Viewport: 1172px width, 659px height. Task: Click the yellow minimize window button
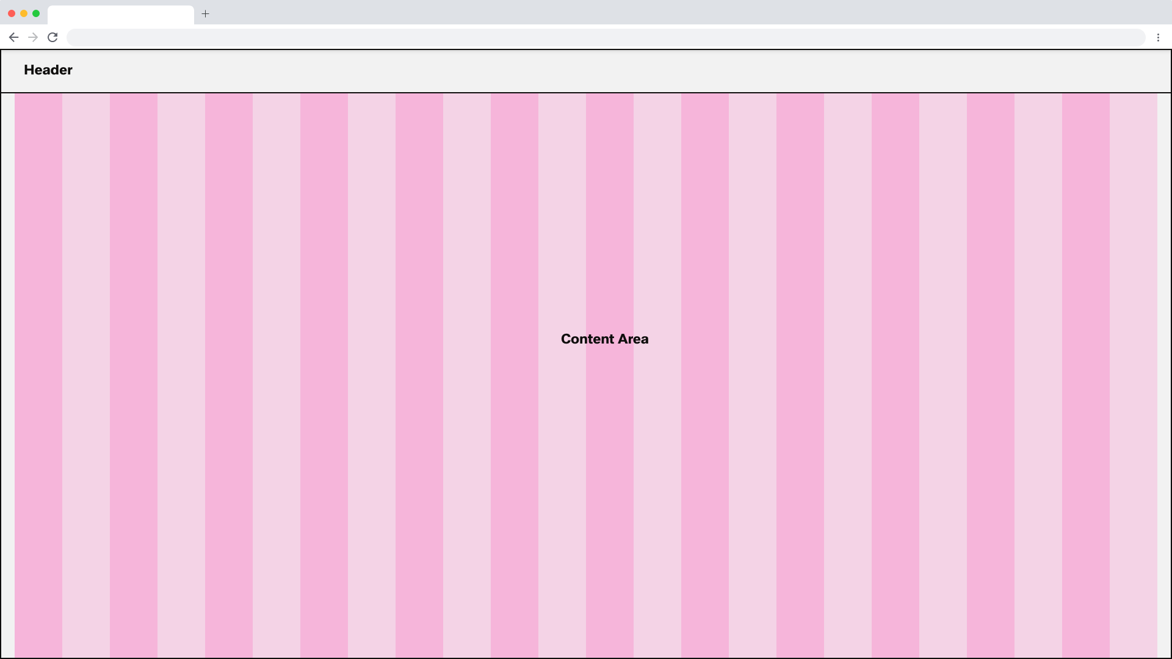[24, 13]
